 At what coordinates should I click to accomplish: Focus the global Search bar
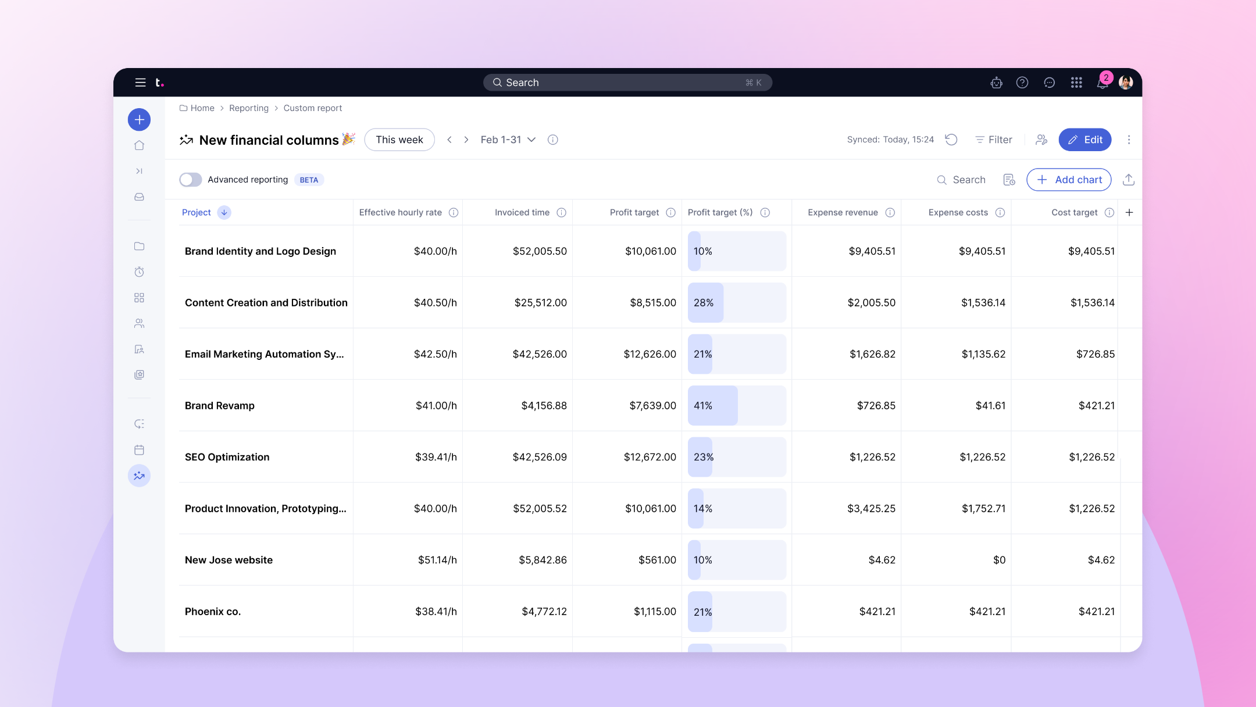pyautogui.click(x=627, y=83)
